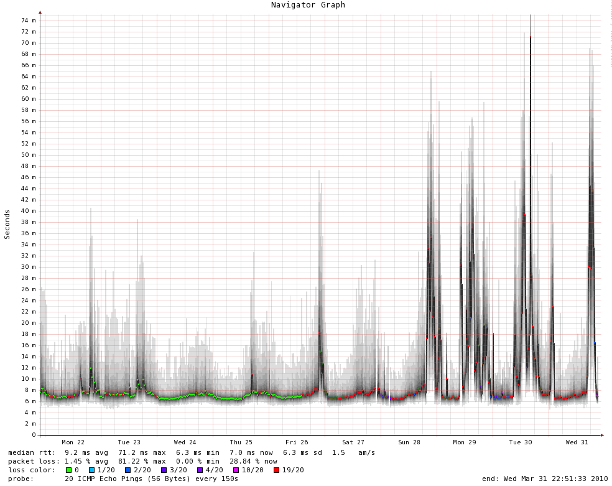Click the 74 m y-axis tick label
Screen dimensions: 612x486
(29, 21)
